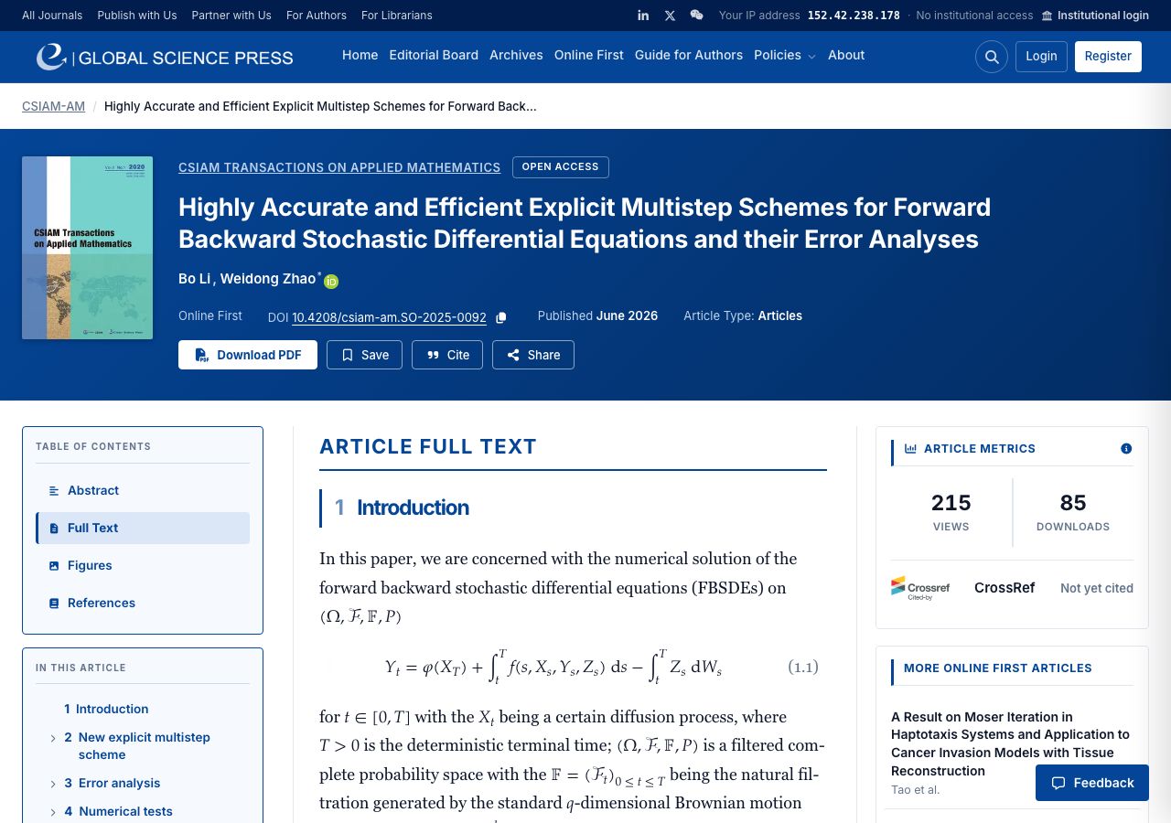Click the Register button
This screenshot has width=1171, height=823.
point(1108,57)
